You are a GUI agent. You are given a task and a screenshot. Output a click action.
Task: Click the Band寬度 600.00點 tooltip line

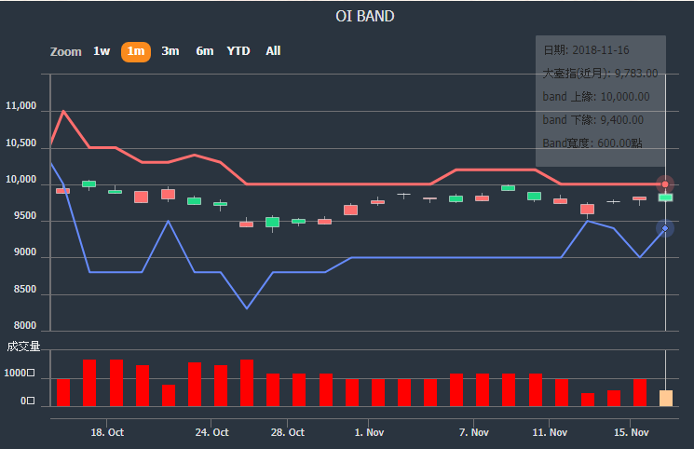[x=592, y=143]
